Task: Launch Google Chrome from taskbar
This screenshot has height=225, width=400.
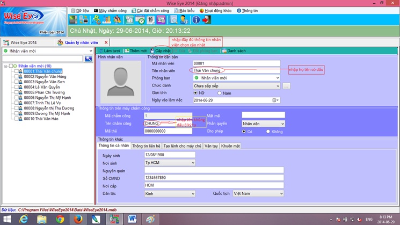Action: [x=60, y=219]
